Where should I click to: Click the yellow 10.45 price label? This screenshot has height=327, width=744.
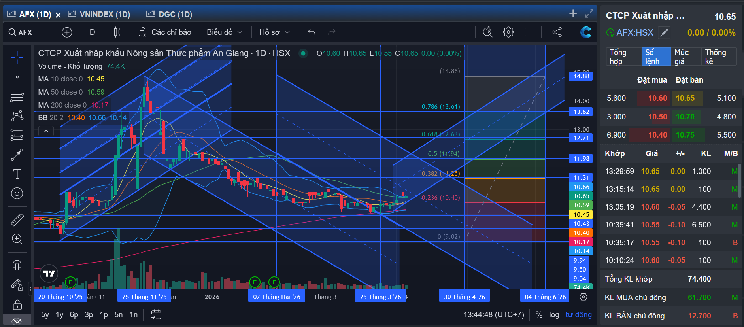(x=581, y=214)
